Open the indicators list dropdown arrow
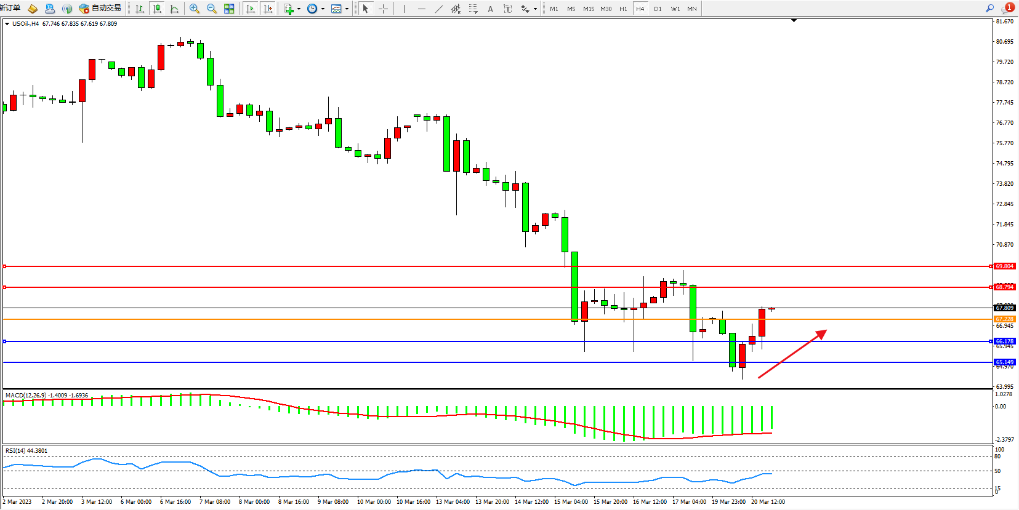 click(299, 9)
